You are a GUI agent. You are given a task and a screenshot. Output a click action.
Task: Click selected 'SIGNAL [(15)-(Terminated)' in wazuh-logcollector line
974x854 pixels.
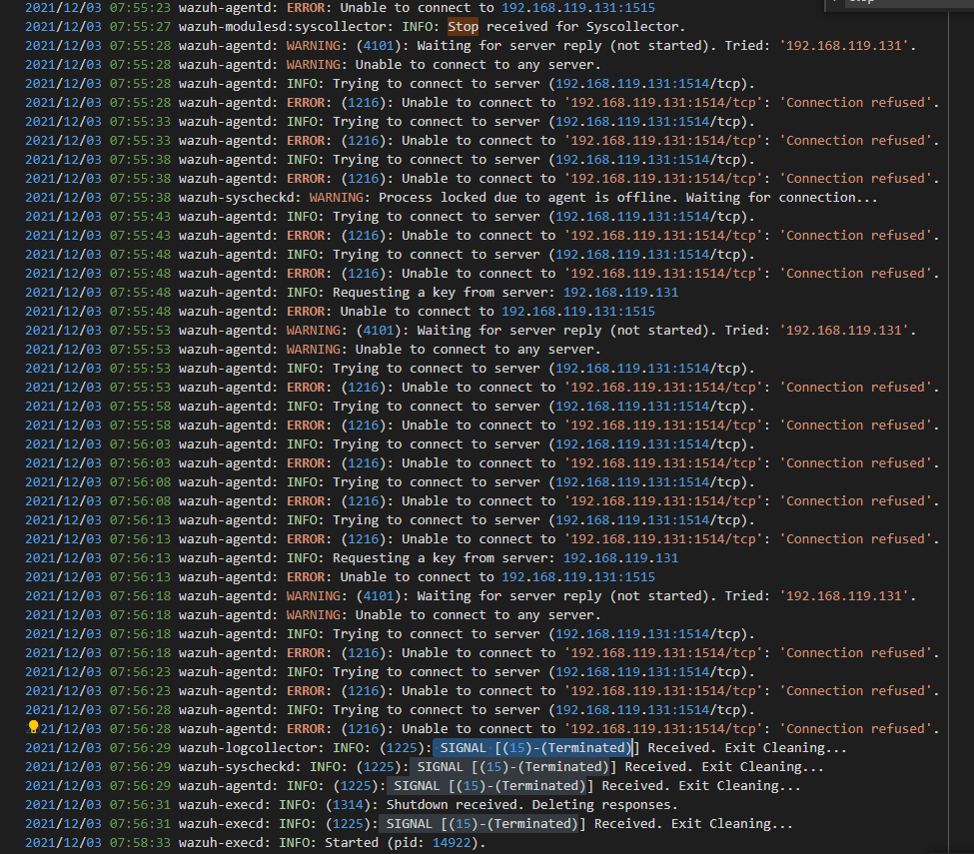[x=532, y=748]
